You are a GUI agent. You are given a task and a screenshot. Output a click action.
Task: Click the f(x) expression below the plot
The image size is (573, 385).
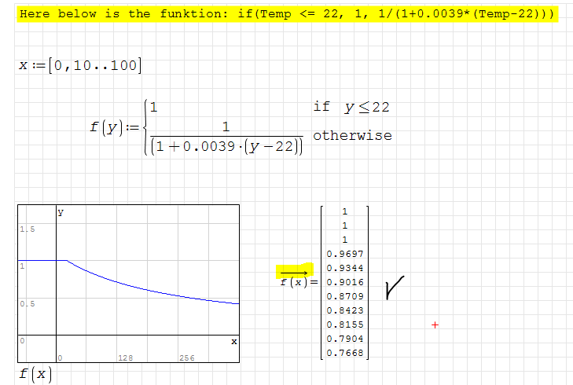[35, 372]
